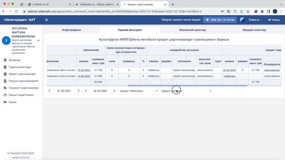Screen dimensions: 285x160
Task: Click the Чиқиш logout button in header
Action: point(274,20)
